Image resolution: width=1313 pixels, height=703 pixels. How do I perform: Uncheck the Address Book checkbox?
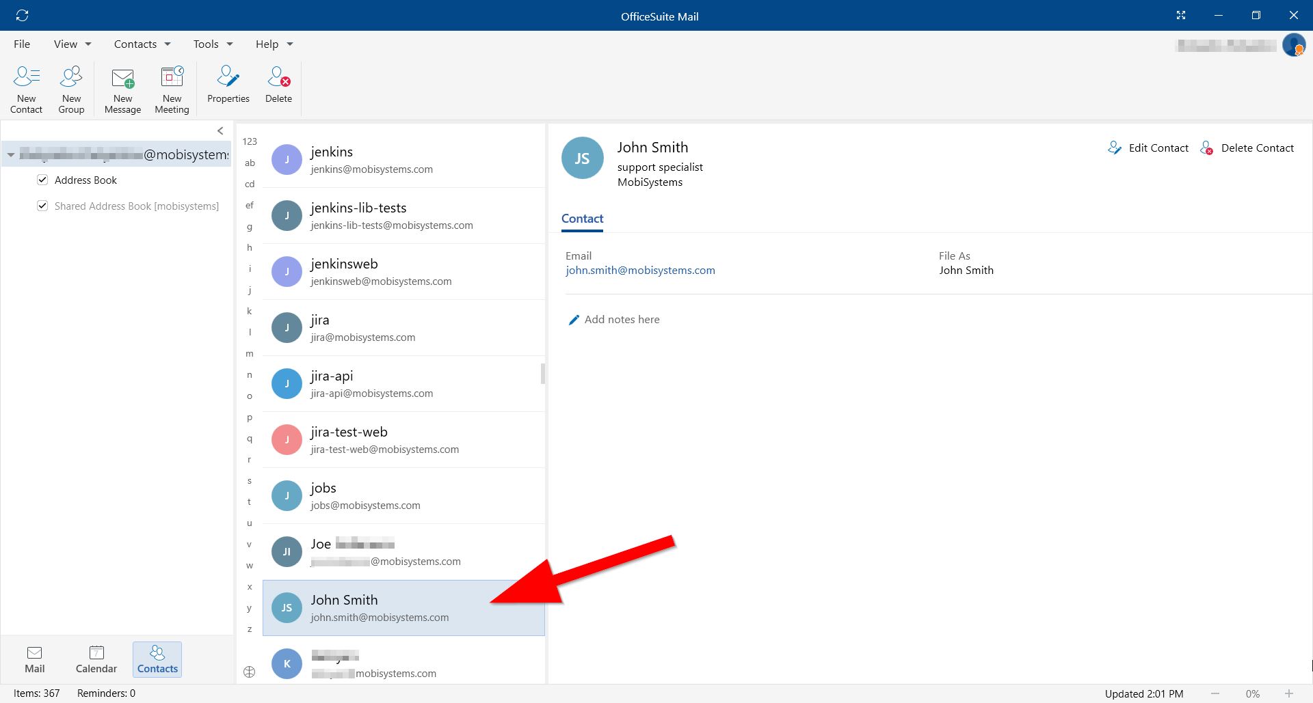click(x=42, y=180)
